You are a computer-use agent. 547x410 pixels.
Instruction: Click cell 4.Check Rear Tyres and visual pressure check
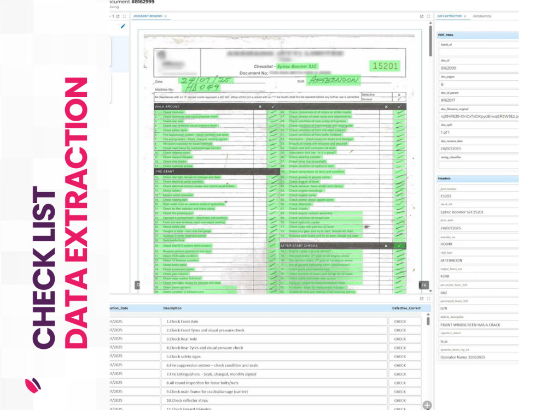[274, 348]
